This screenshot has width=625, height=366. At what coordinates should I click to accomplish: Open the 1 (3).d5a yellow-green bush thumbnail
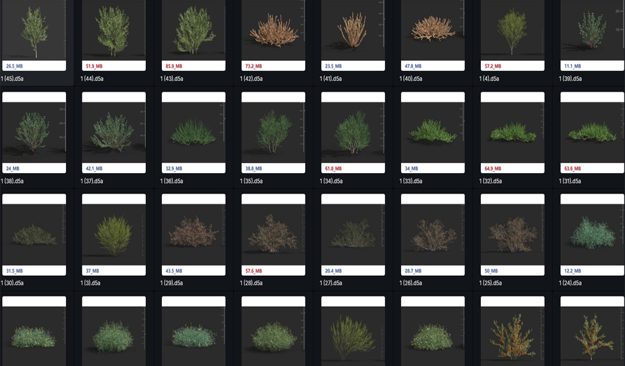click(114, 234)
